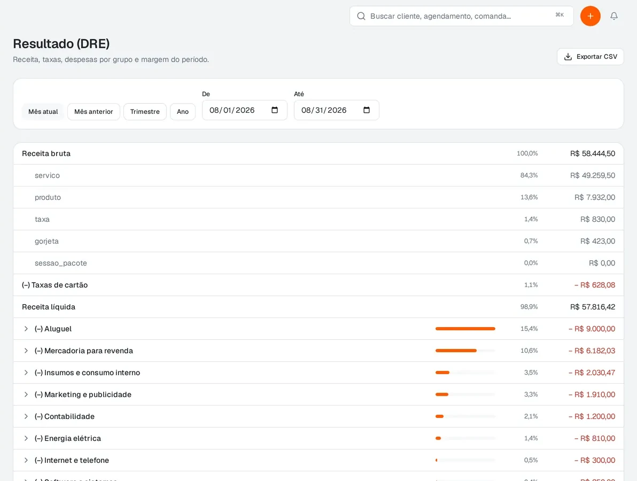
Task: Click the Contabilidade amount R$ 1.200,00
Action: [x=592, y=416]
